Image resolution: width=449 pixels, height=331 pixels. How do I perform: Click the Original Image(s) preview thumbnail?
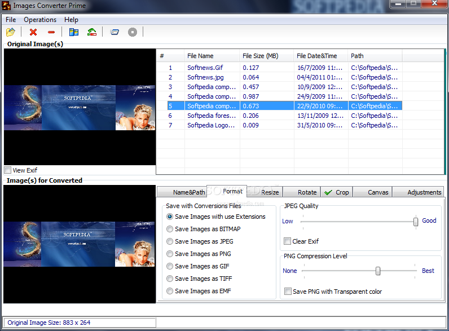pos(80,107)
